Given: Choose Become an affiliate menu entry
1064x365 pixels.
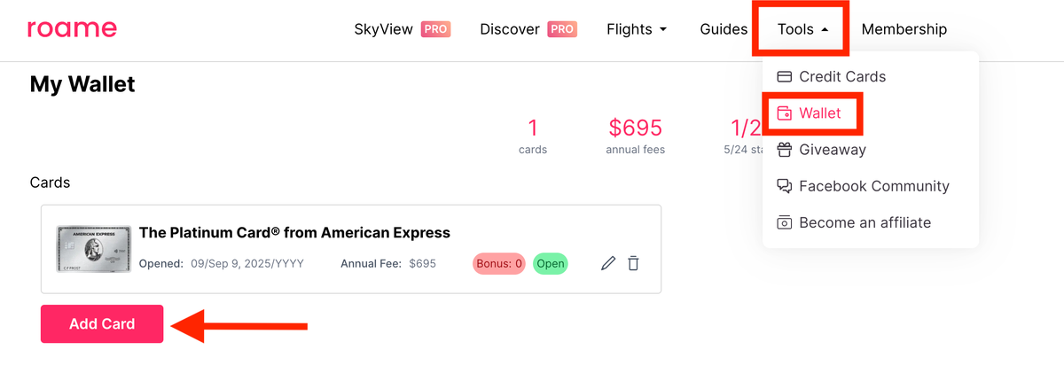Looking at the screenshot, I should click(x=864, y=222).
